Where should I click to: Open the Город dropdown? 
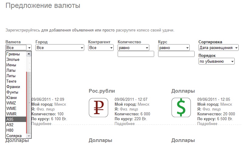[x=60, y=48]
